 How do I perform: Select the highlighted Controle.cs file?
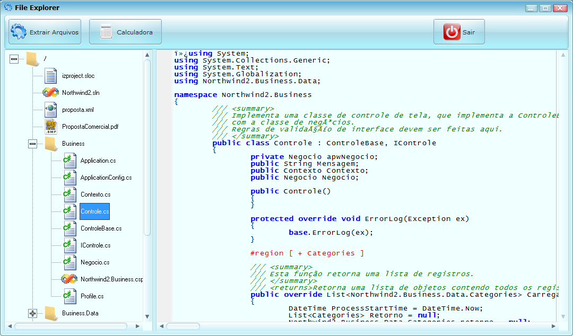pos(94,211)
